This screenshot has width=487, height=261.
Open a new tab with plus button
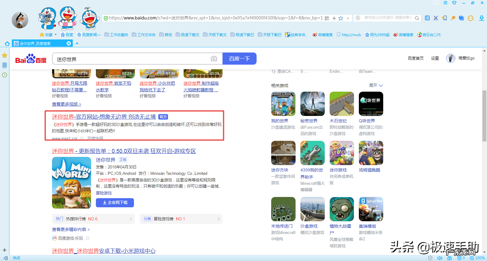point(77,43)
